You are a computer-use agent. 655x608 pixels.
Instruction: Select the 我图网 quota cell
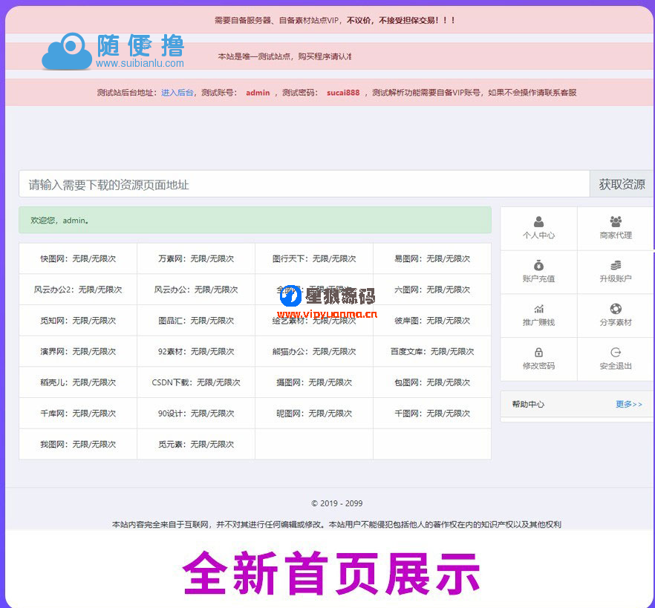[x=78, y=444]
